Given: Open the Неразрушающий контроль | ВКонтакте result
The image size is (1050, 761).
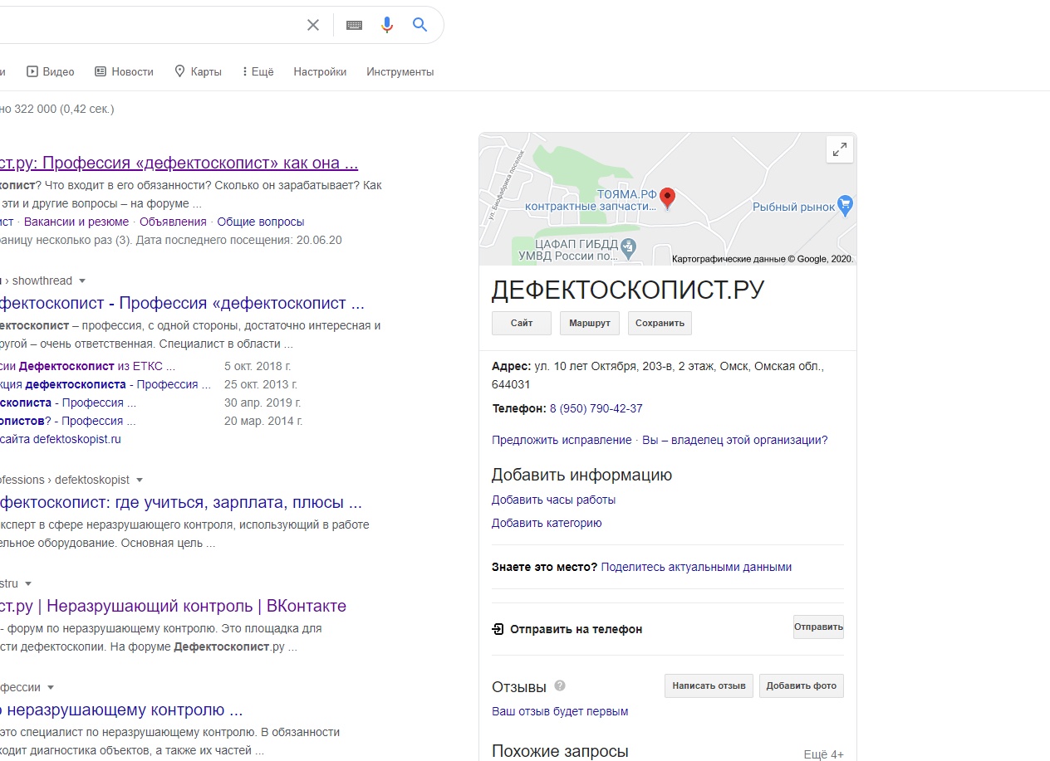Looking at the screenshot, I should (173, 606).
